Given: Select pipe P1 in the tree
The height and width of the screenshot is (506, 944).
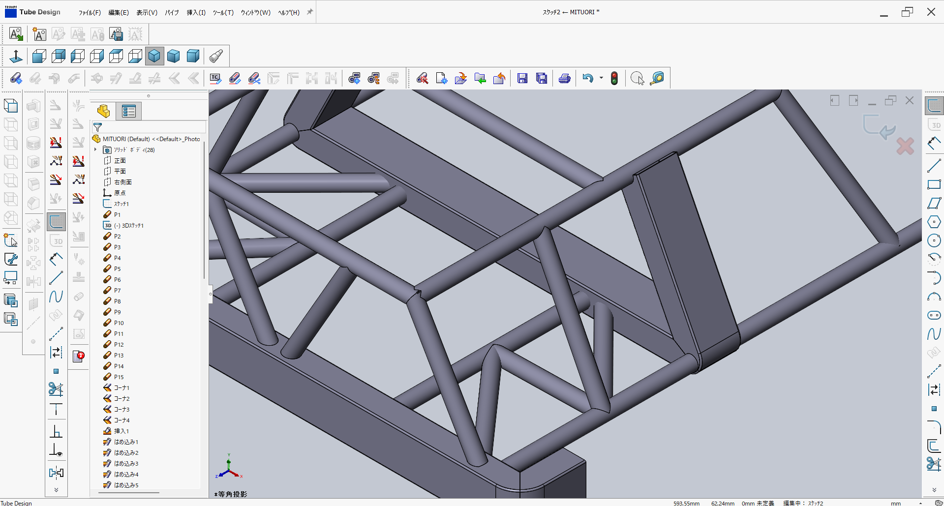Looking at the screenshot, I should pyautogui.click(x=117, y=214).
